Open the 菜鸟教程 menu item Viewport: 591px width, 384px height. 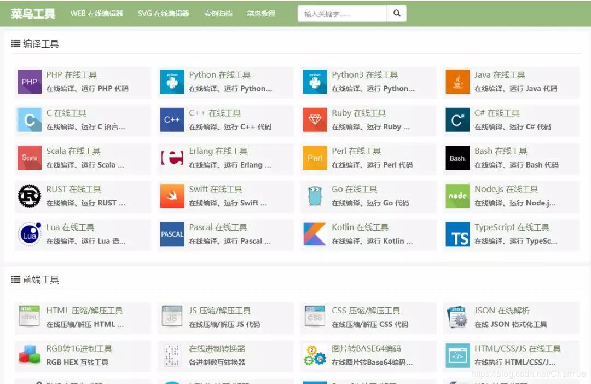(261, 14)
